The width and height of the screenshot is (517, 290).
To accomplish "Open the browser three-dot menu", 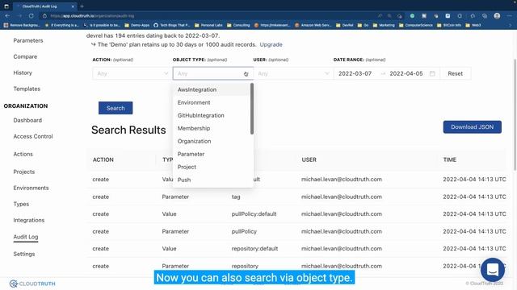I will [510, 16].
